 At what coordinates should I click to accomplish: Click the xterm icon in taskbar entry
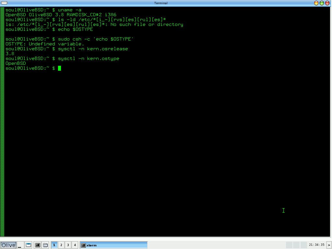(83, 245)
